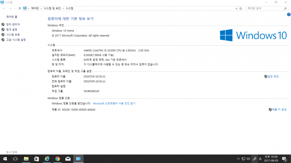Select 시스템 breadcrumb in address bar
Viewport: 291px width, 163px height.
coord(69,8)
